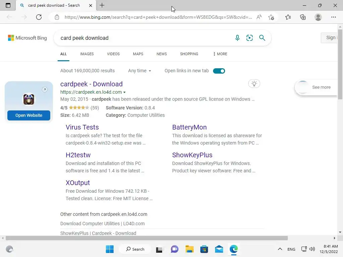This screenshot has width=343, height=257.
Task: Open the Mail app from taskbar
Action: (219, 249)
